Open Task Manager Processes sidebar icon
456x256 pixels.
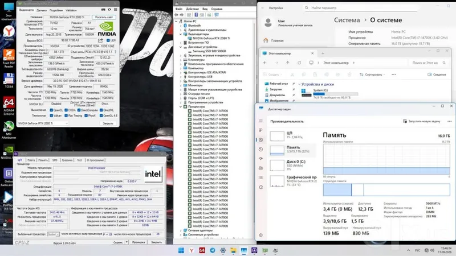coord(261,130)
